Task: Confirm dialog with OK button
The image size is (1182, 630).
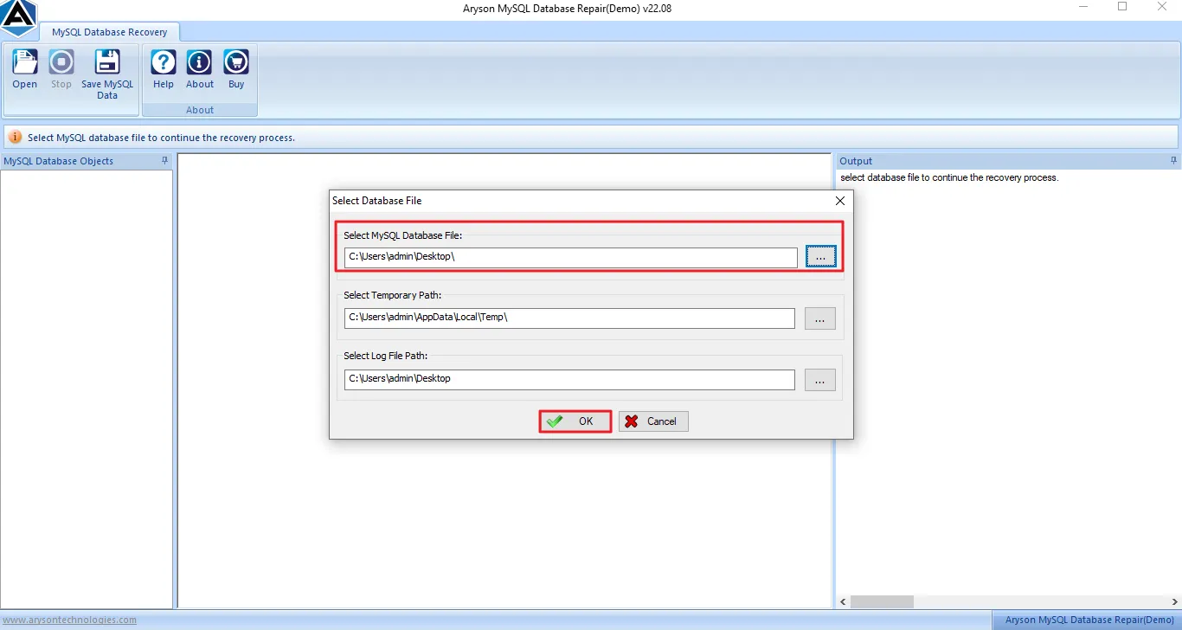Action: point(575,421)
